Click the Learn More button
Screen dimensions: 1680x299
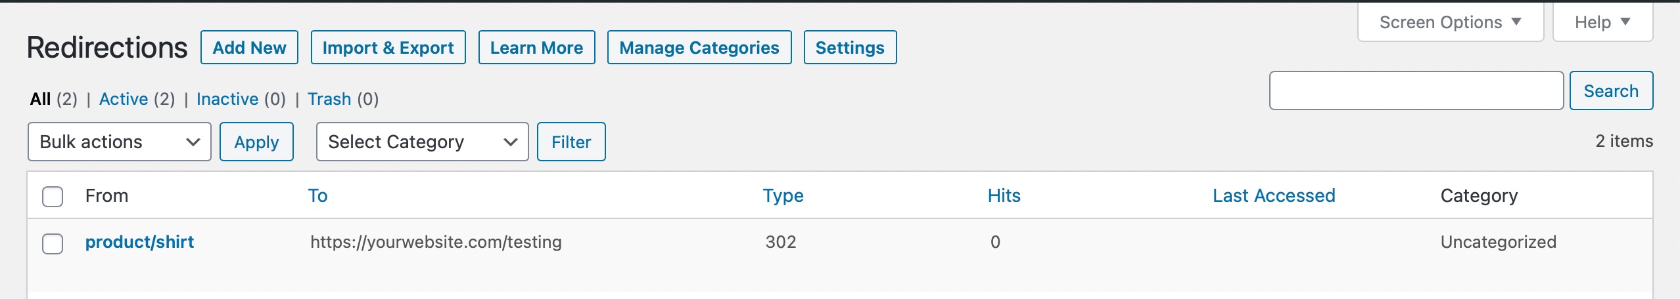536,48
